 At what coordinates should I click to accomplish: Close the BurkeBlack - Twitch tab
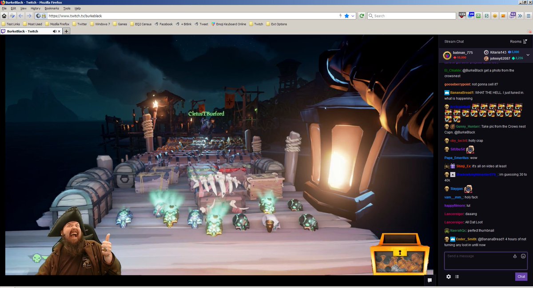tap(60, 32)
